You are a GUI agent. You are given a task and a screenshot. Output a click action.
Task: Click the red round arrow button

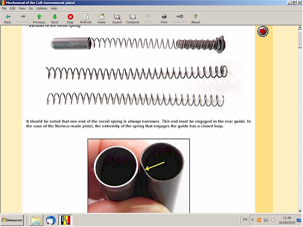coord(263,31)
